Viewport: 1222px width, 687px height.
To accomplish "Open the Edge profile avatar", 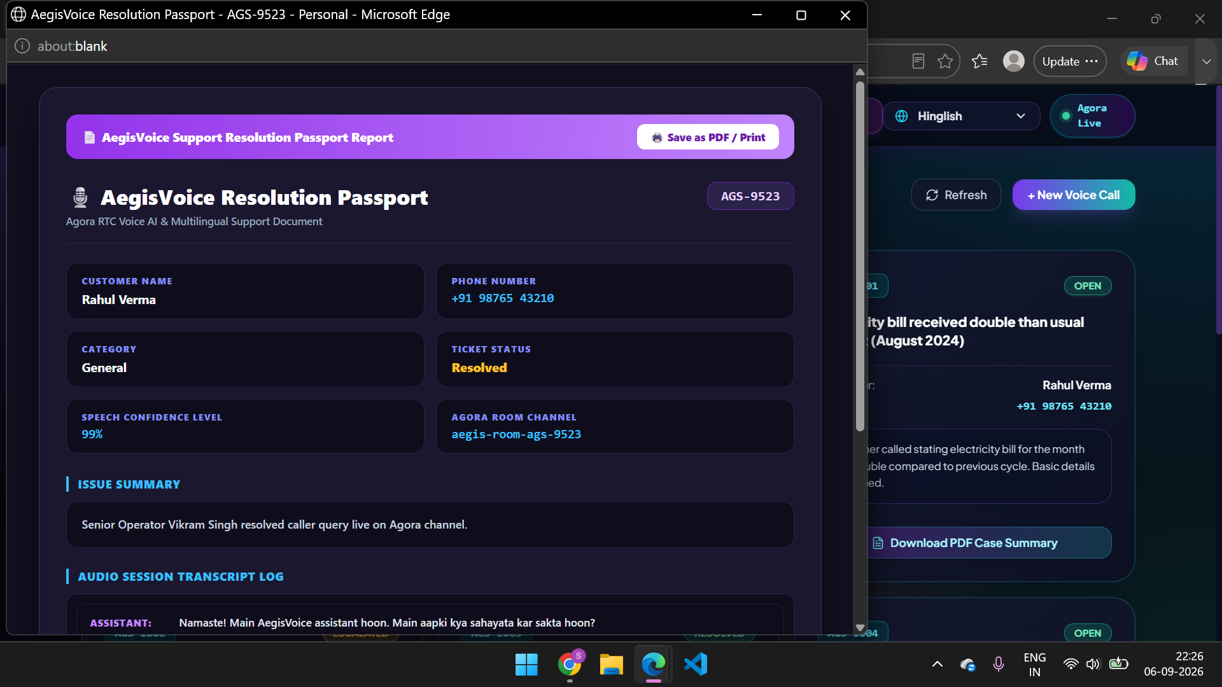I will click(1014, 61).
